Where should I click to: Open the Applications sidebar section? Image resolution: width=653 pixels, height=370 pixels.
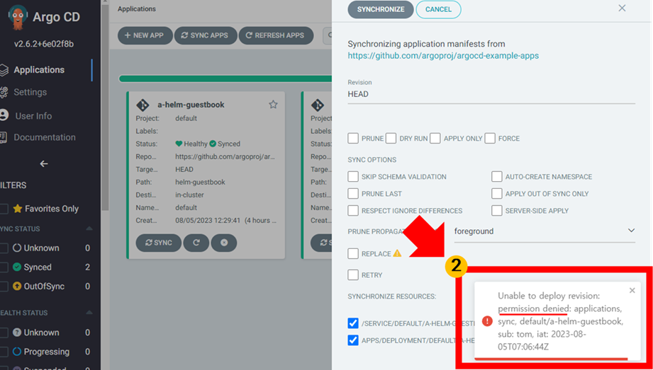(x=39, y=70)
